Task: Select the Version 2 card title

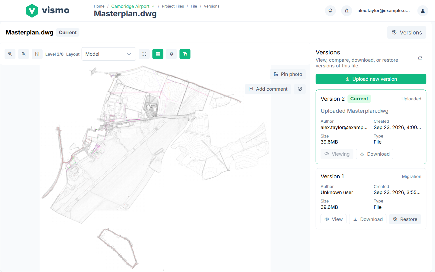Action: coord(333,99)
